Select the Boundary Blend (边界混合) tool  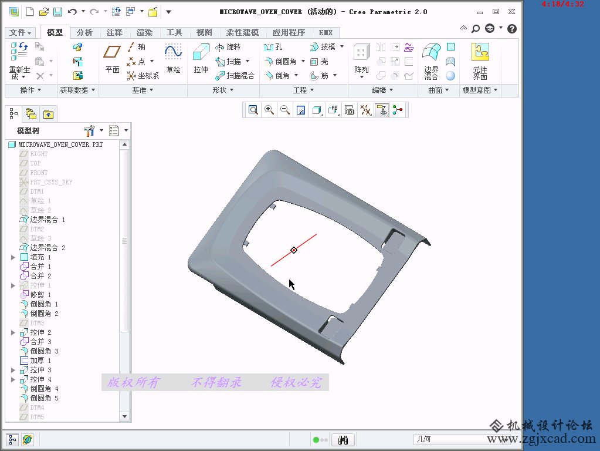[x=431, y=61]
